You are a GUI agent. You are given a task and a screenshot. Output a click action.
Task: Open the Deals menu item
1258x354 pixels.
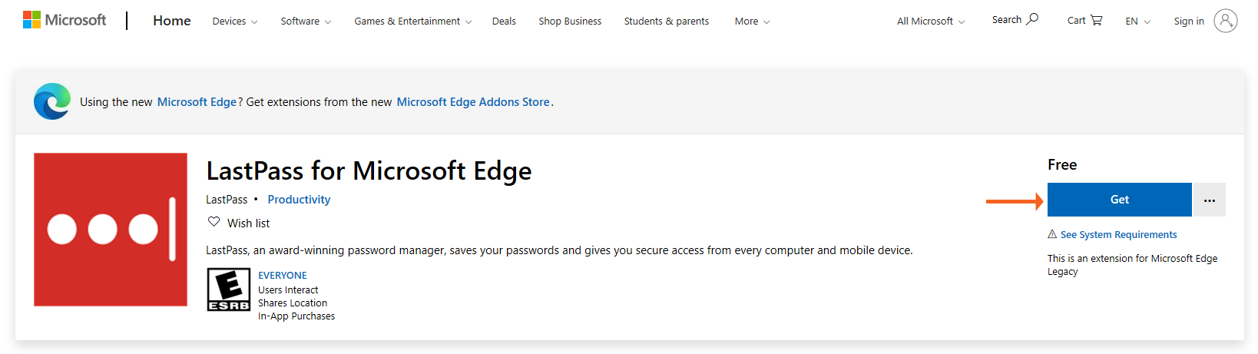[x=504, y=22]
